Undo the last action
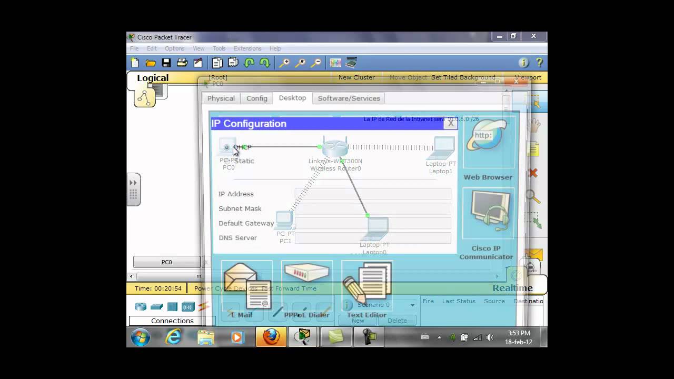This screenshot has height=379, width=674. click(x=249, y=63)
